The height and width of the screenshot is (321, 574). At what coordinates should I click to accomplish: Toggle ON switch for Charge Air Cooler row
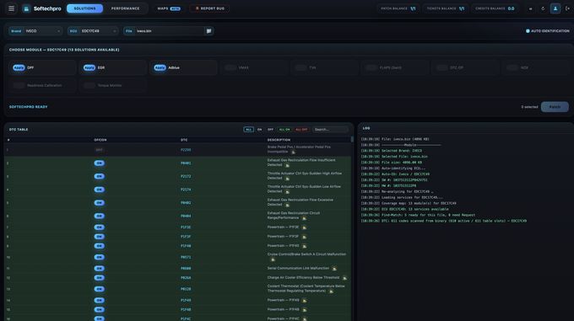coord(99,277)
